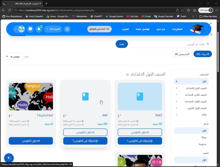The width and height of the screenshot is (220, 167).
Task: Open the test course title link
Action: (105, 115)
